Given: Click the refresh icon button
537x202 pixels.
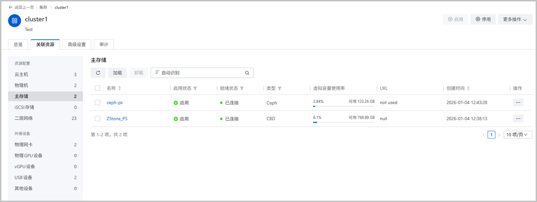Looking at the screenshot, I should coord(98,73).
